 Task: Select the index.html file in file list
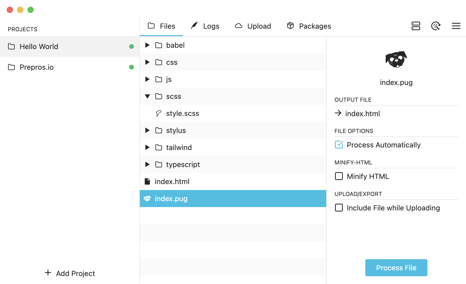(x=172, y=182)
